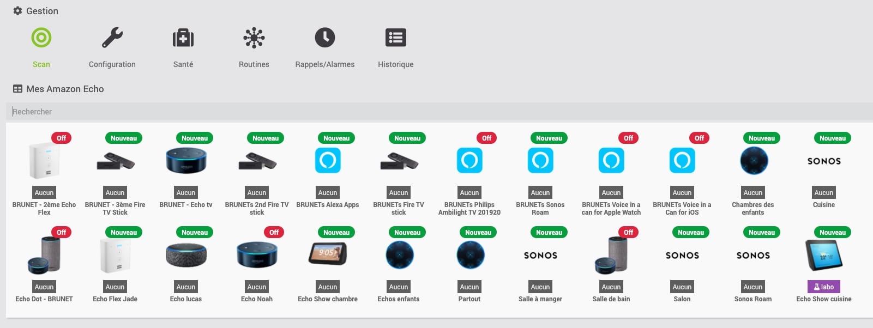Viewport: 873px width, 328px height.
Task: Click the 'Partout' device name
Action: pyautogui.click(x=469, y=299)
